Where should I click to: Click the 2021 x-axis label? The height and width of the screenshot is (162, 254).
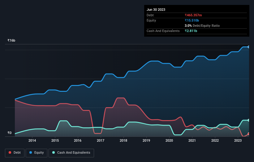click(x=192, y=140)
